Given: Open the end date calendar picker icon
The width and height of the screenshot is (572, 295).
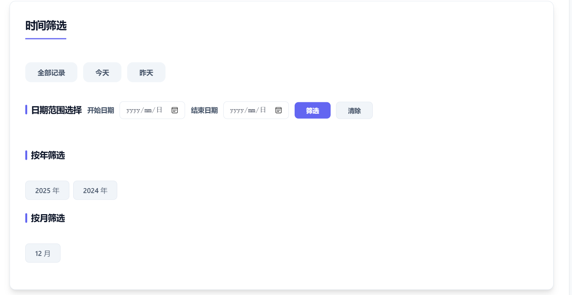Looking at the screenshot, I should (279, 110).
